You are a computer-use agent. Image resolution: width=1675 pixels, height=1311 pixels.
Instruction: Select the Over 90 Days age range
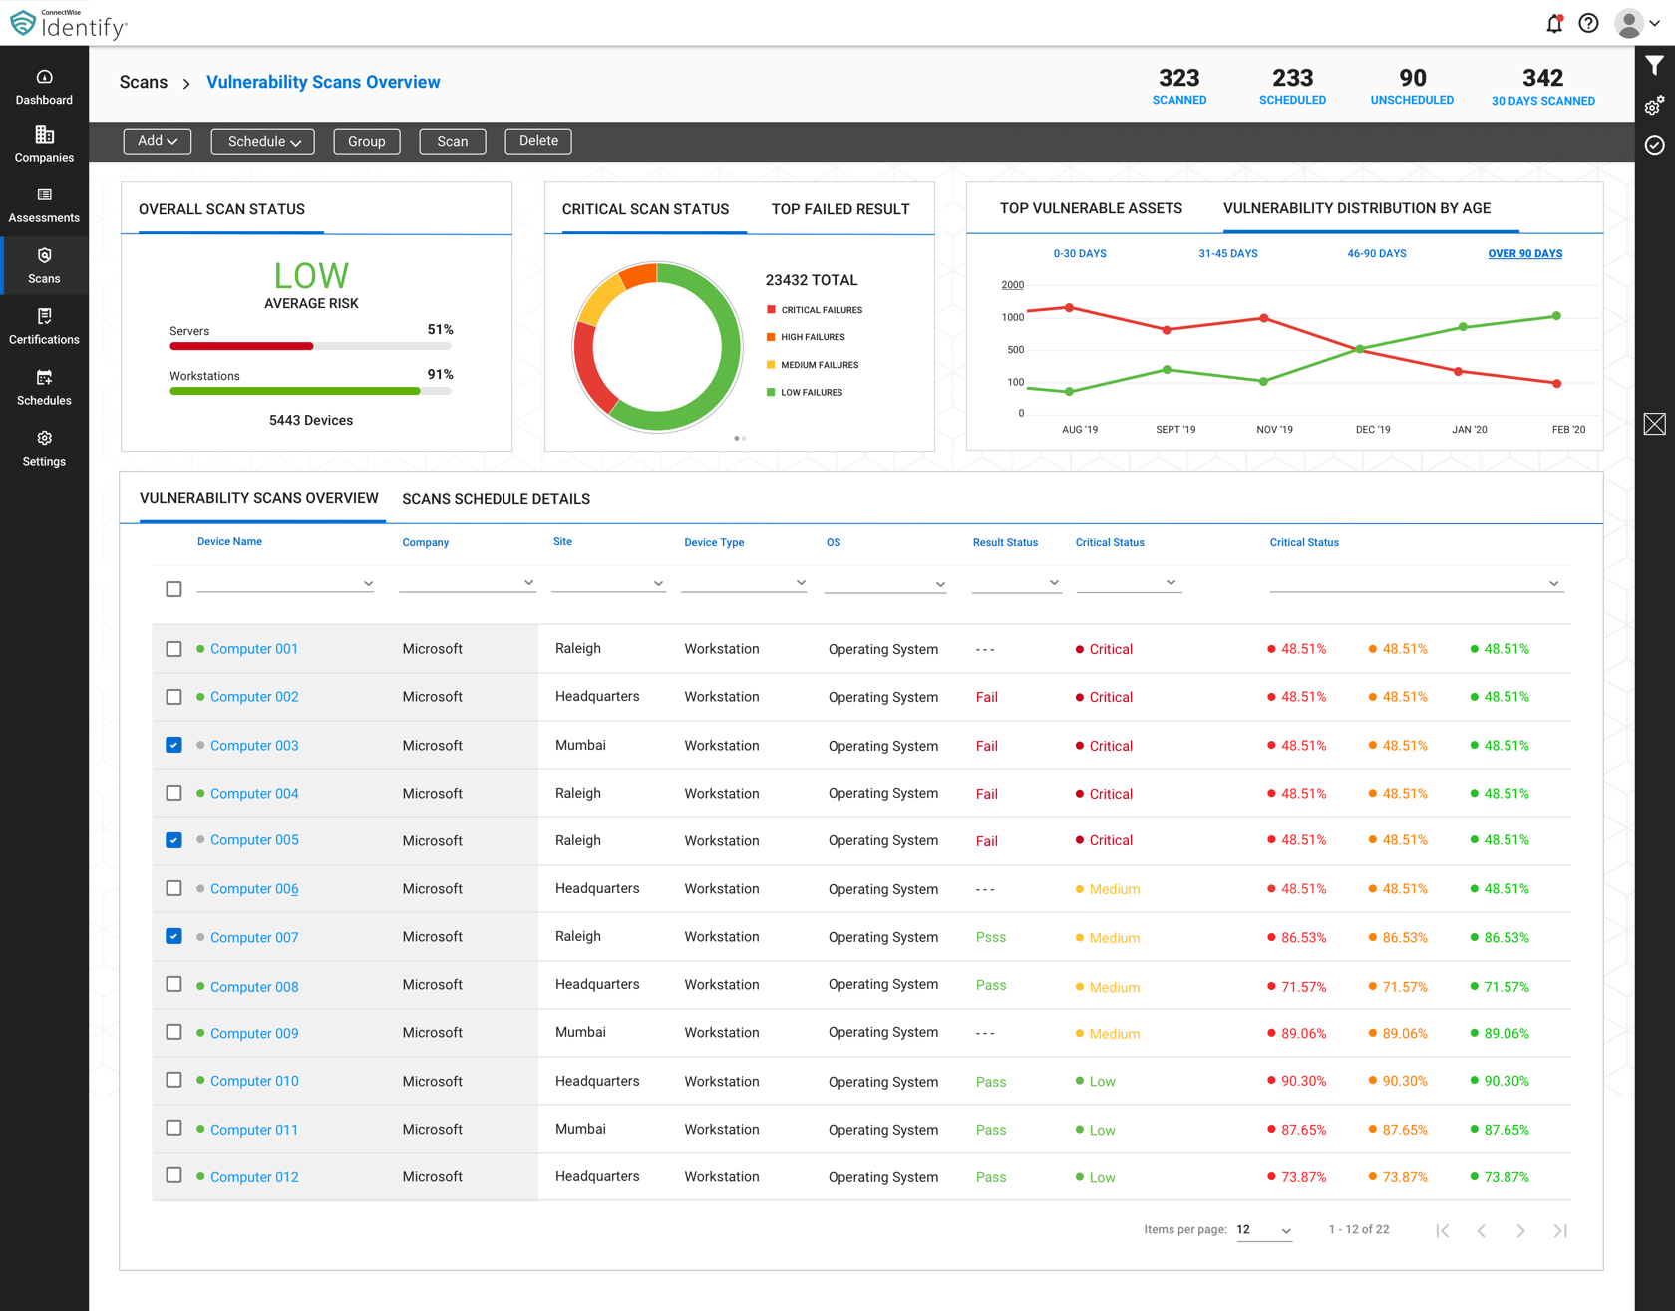(x=1524, y=253)
